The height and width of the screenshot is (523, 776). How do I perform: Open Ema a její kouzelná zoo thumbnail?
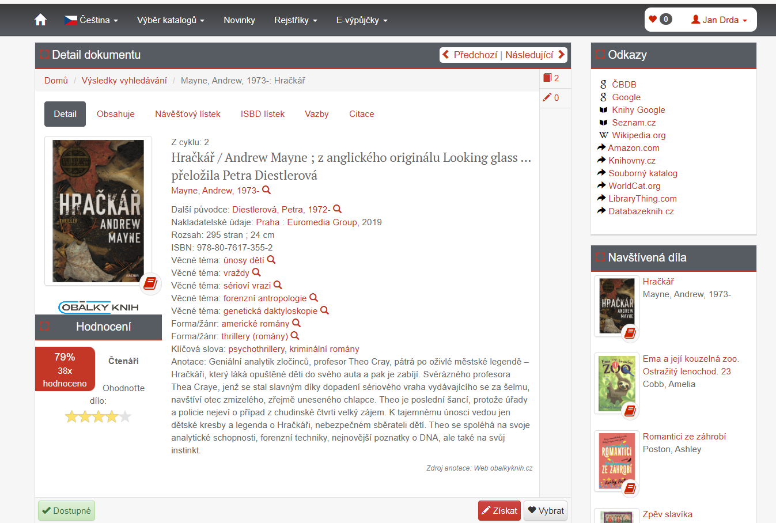tap(616, 384)
